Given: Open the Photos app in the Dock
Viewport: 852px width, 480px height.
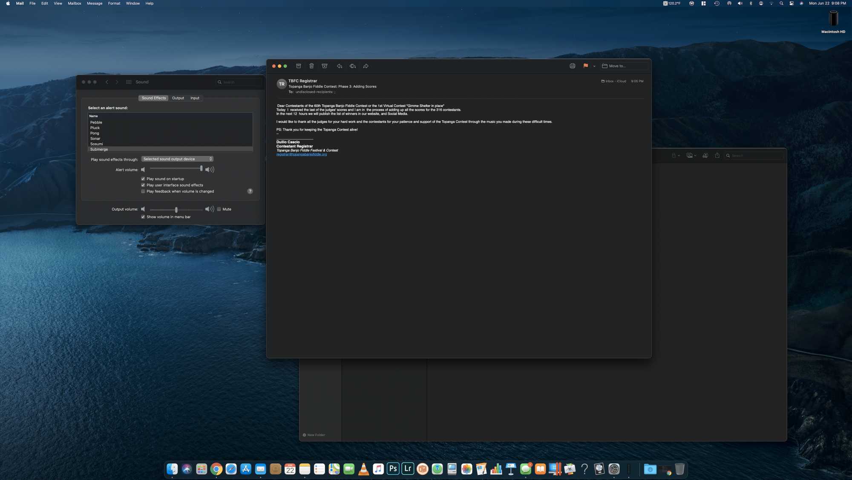Looking at the screenshot, I should tap(467, 469).
